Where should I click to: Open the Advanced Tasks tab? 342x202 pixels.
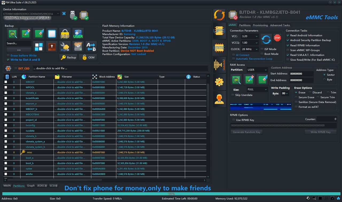280,25
